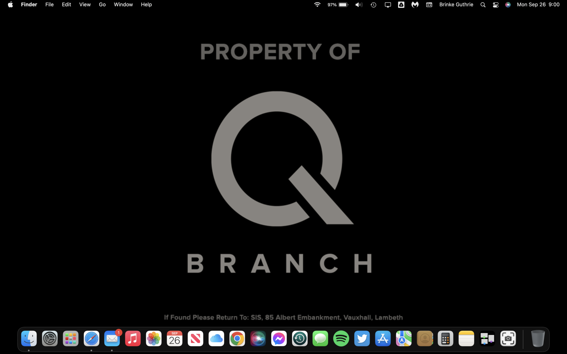This screenshot has width=567, height=354.
Task: Open the Finder menu in menu bar
Action: pyautogui.click(x=29, y=5)
